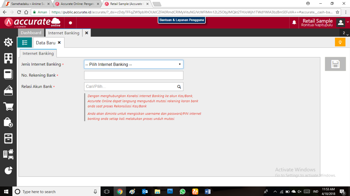Open the purchase bag icon

click(8, 122)
